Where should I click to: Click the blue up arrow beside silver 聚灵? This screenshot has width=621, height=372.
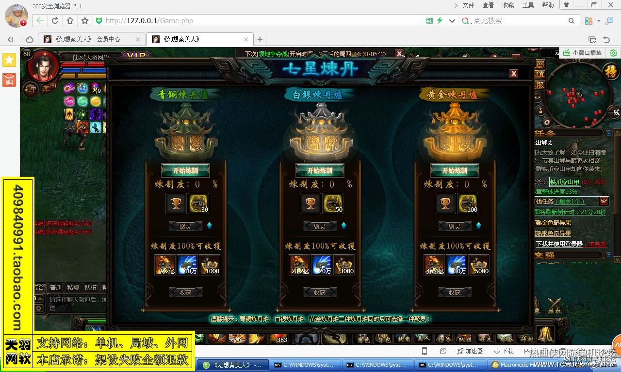[x=343, y=226]
